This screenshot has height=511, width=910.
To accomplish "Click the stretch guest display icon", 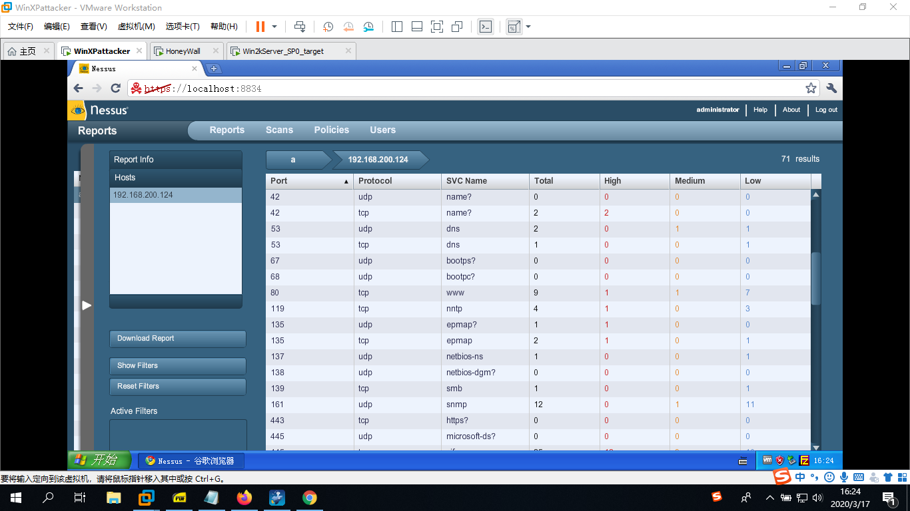I will tap(514, 27).
